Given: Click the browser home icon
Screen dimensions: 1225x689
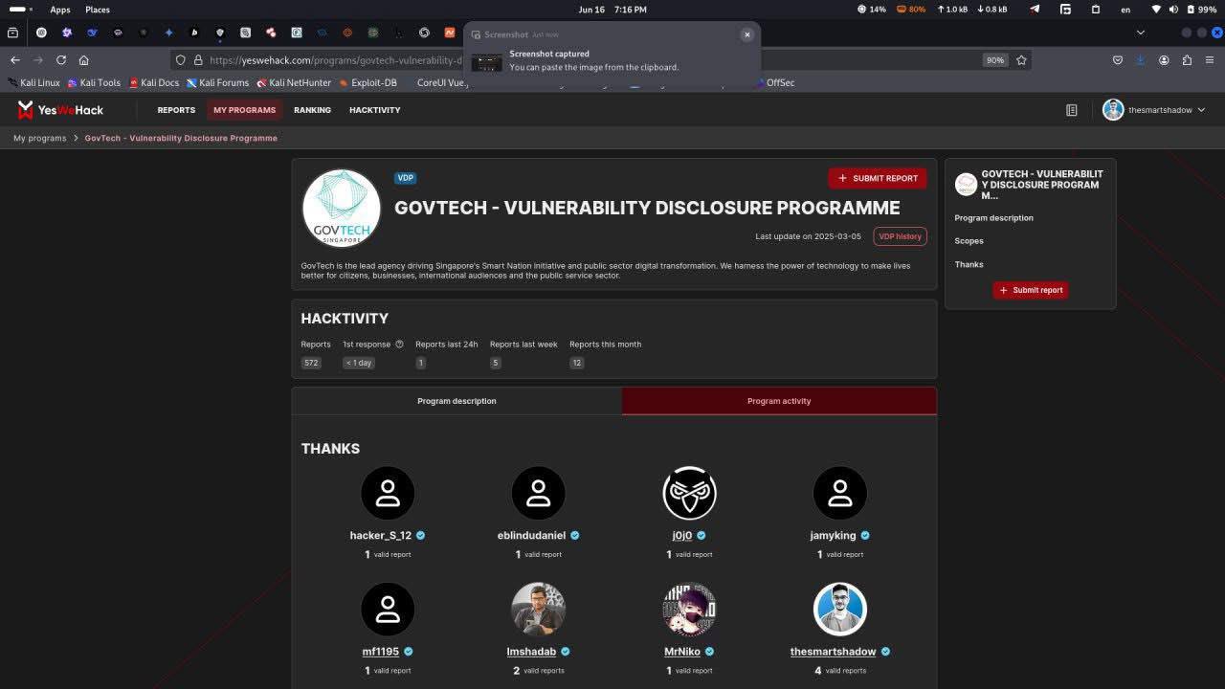Looking at the screenshot, I should tap(84, 60).
